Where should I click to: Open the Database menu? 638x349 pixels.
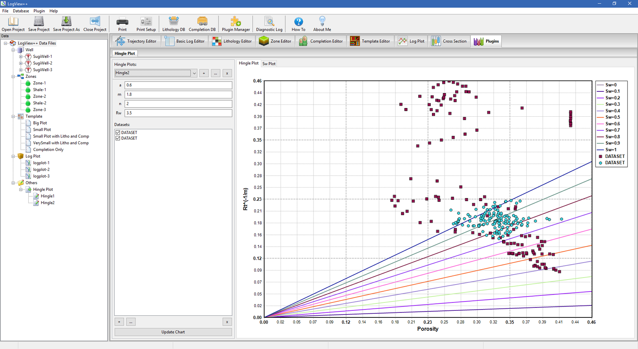(21, 11)
